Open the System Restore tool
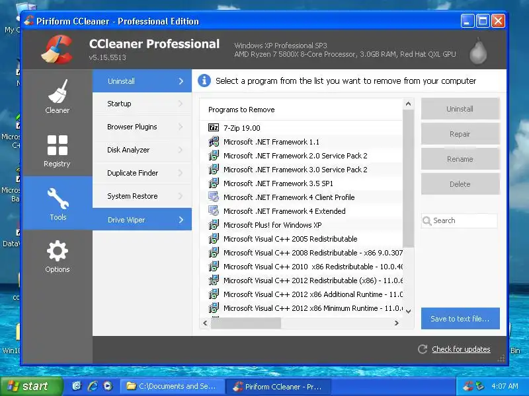Screen dimensions: 529x396 coord(142,196)
